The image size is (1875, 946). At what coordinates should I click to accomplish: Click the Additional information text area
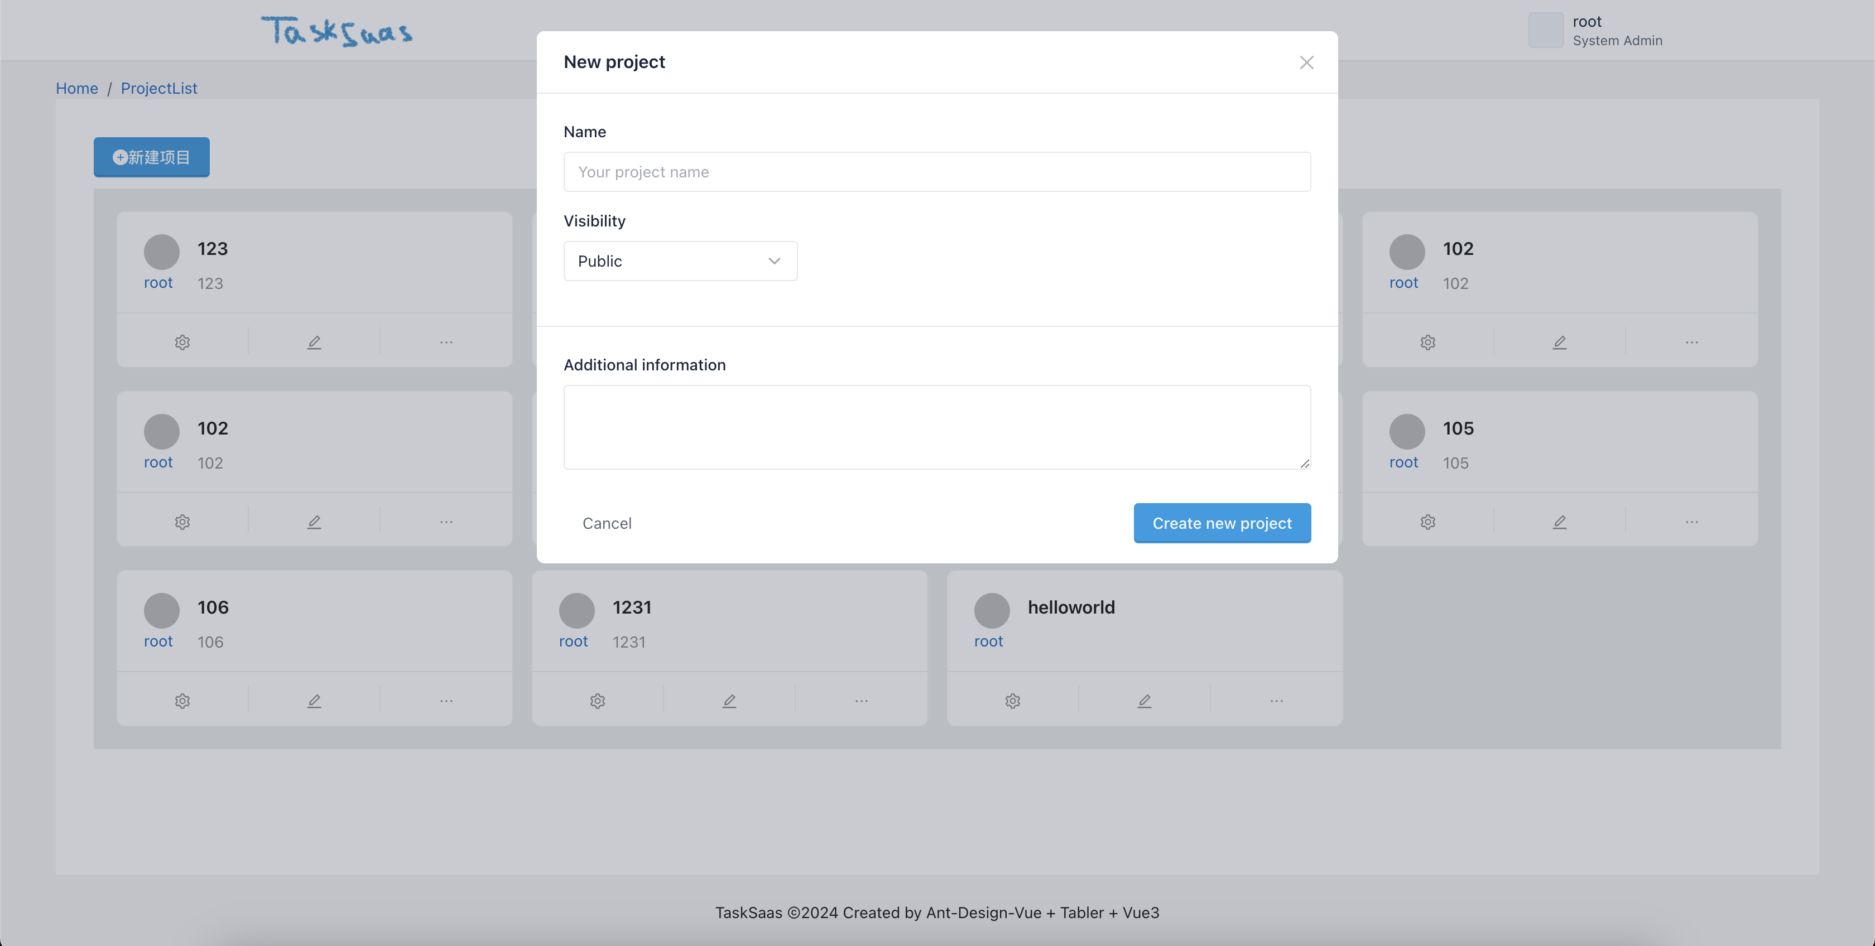[937, 427]
